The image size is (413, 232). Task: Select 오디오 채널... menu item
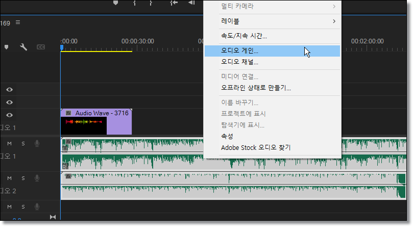pyautogui.click(x=272, y=62)
